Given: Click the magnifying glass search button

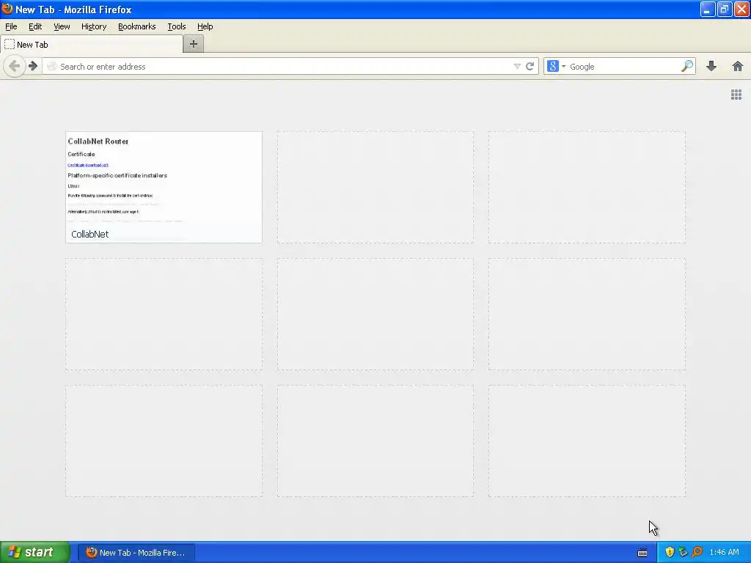Looking at the screenshot, I should (686, 66).
